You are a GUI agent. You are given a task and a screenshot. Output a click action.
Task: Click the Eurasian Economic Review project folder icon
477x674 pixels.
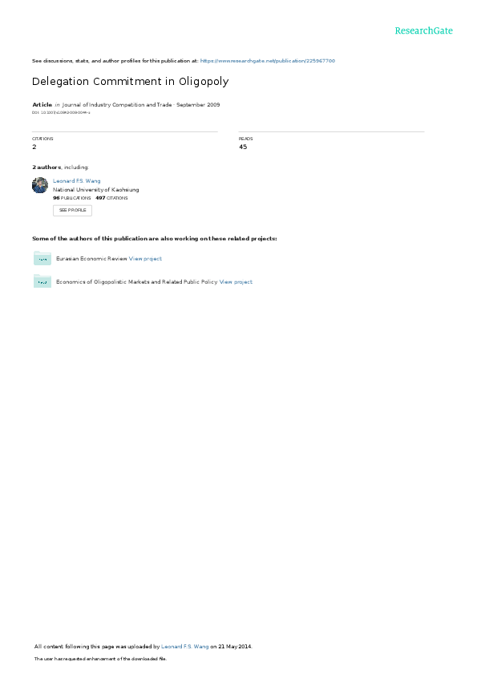42,258
